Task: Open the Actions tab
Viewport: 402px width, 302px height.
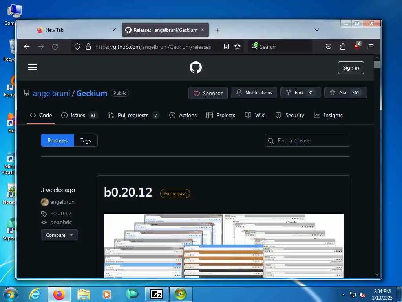Action: pyautogui.click(x=183, y=115)
